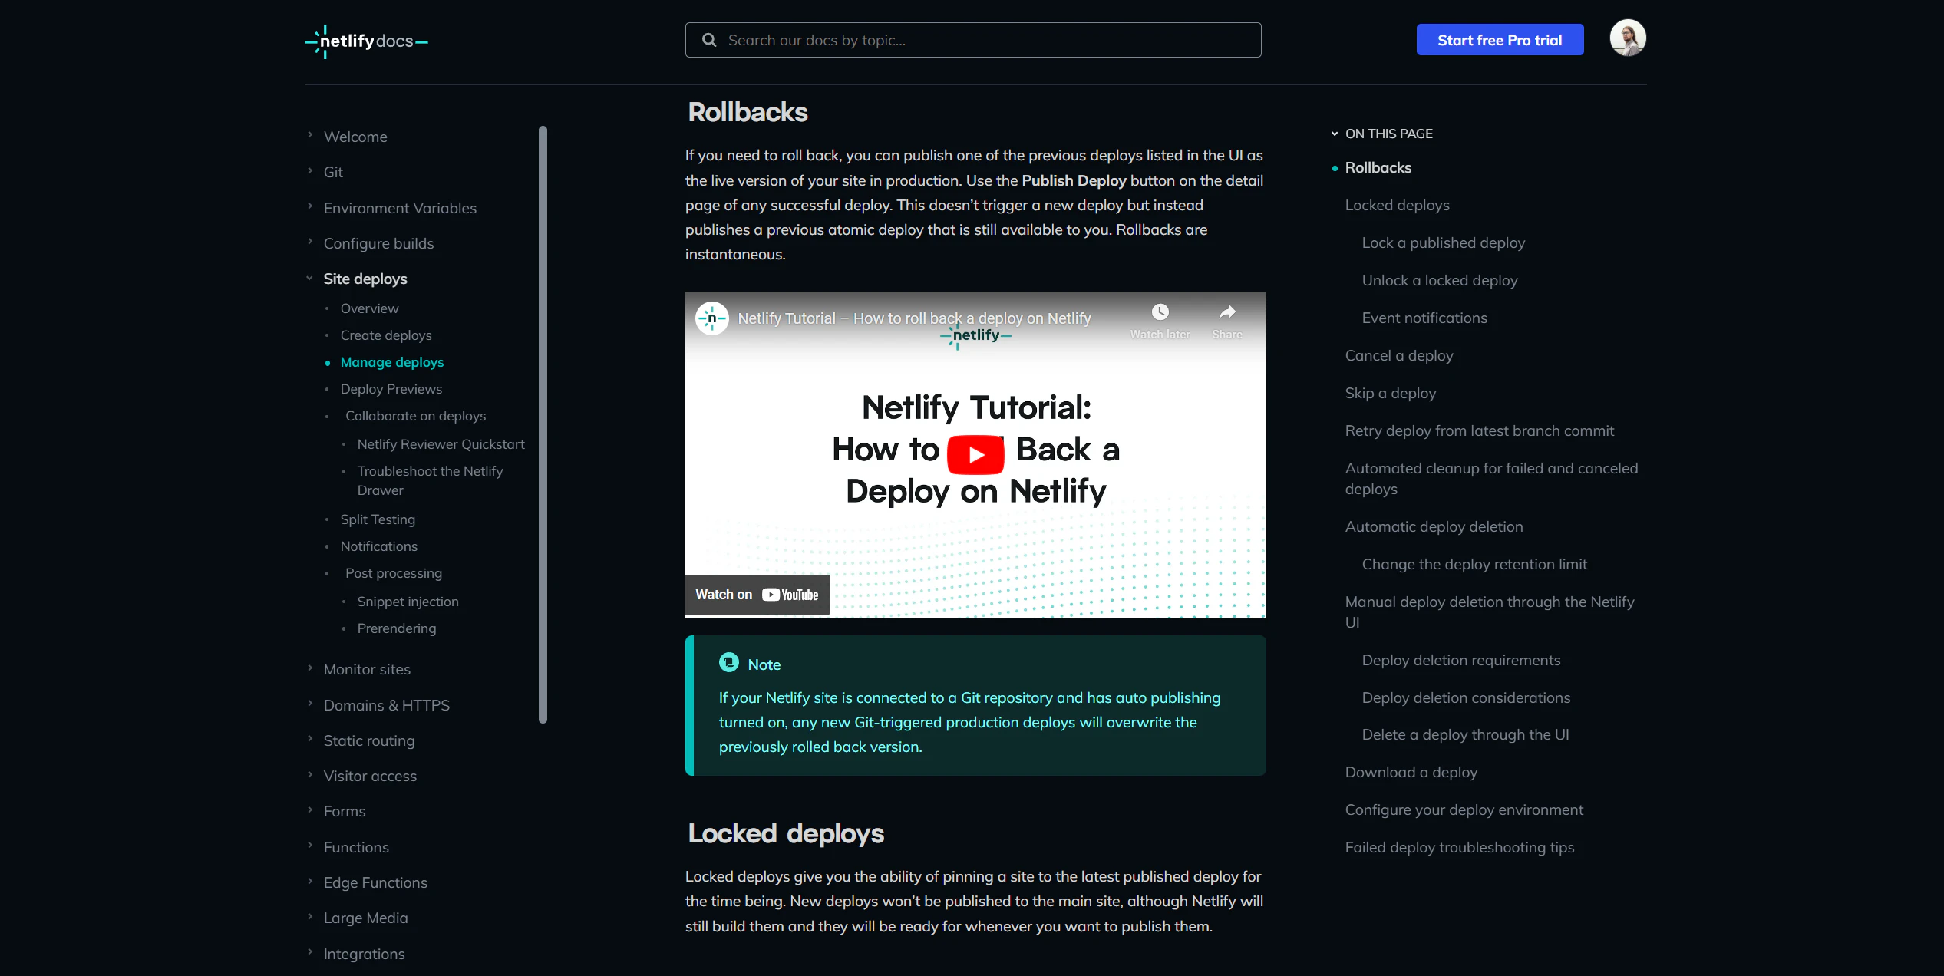The width and height of the screenshot is (1944, 976).
Task: Expand the Configure builds section
Action: (310, 242)
